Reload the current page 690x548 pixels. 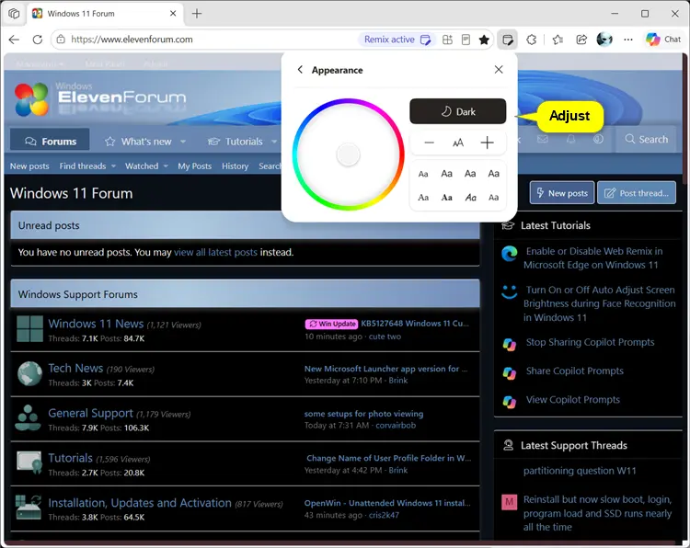coord(38,40)
